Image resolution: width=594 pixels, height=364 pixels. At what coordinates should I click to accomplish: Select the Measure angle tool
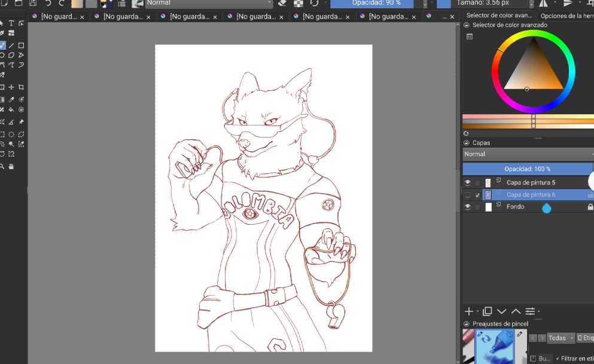(x=11, y=122)
